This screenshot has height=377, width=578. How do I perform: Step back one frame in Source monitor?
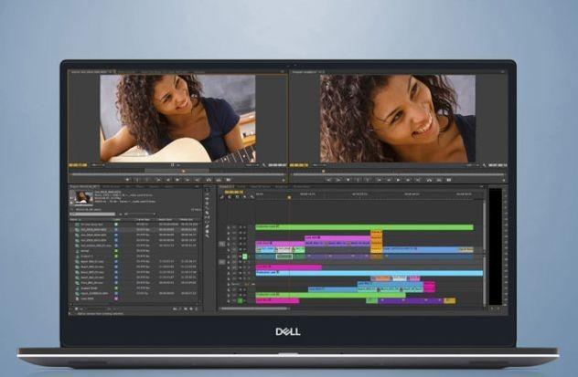coord(168,180)
